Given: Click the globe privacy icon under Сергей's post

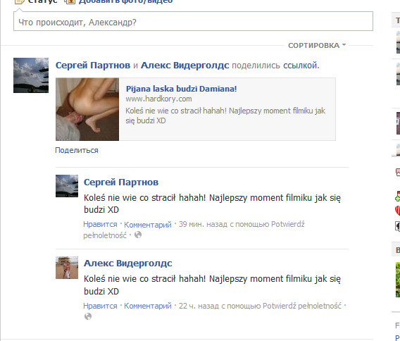Looking at the screenshot, I should point(138,235).
